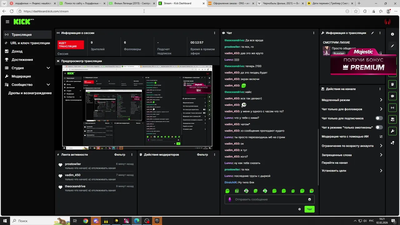
Task: Open the AI chat moderation external link icon
Action: click(x=381, y=137)
